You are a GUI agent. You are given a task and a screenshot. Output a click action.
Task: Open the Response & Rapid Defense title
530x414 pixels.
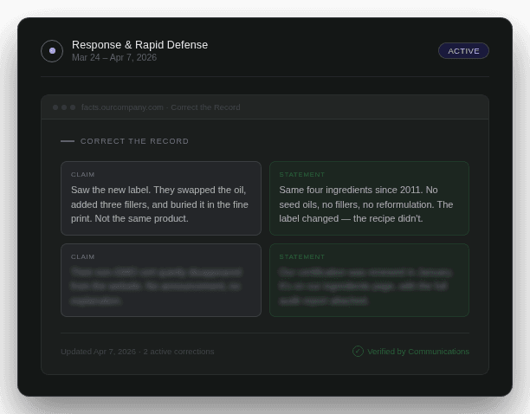point(139,45)
